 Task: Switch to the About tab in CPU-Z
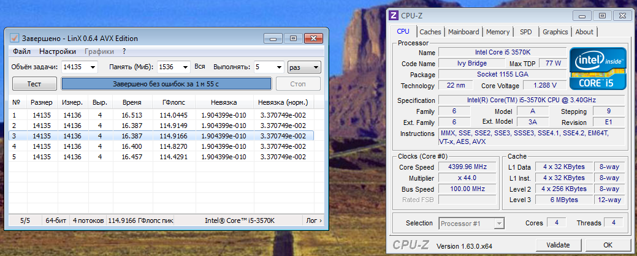[584, 32]
